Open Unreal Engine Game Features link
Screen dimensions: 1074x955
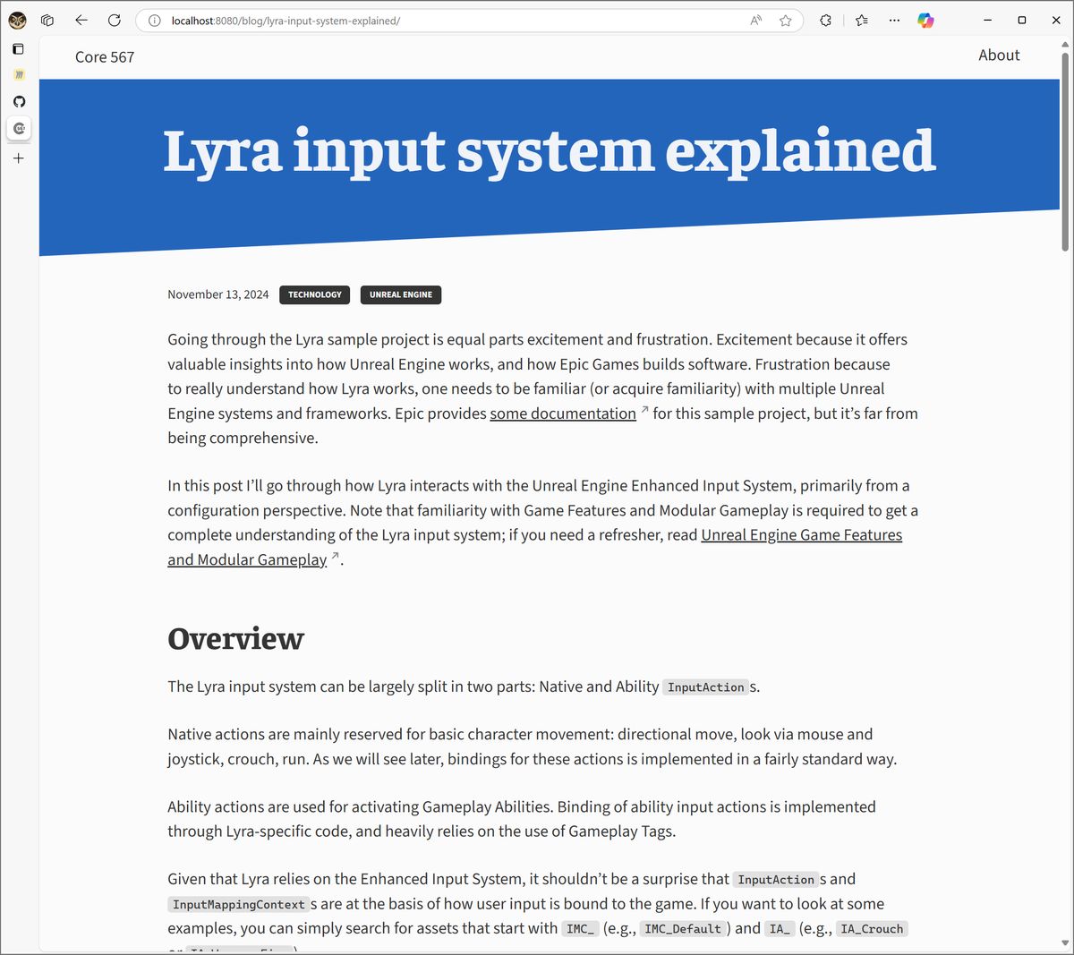pyautogui.click(x=802, y=535)
